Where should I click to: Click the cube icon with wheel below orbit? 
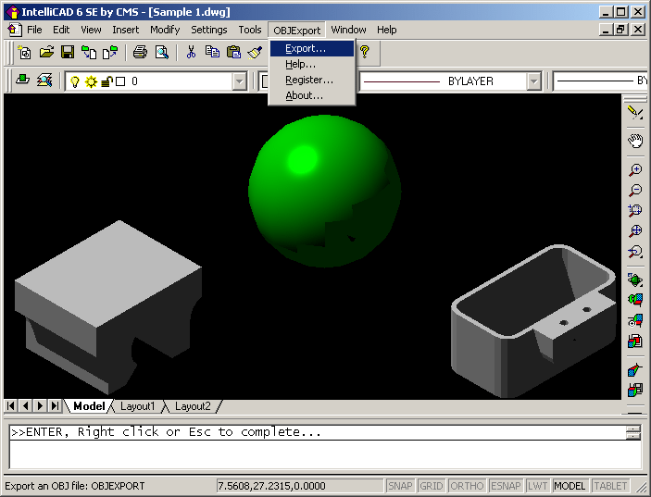(635, 320)
